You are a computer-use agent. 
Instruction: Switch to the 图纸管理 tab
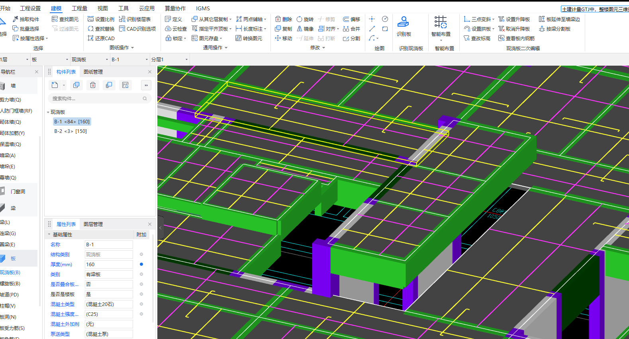(x=93, y=72)
